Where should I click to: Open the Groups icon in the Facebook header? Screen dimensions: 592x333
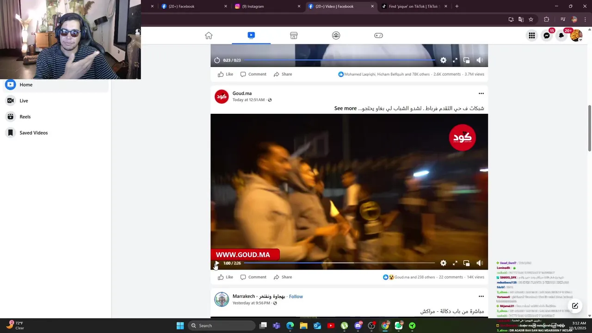tap(336, 36)
